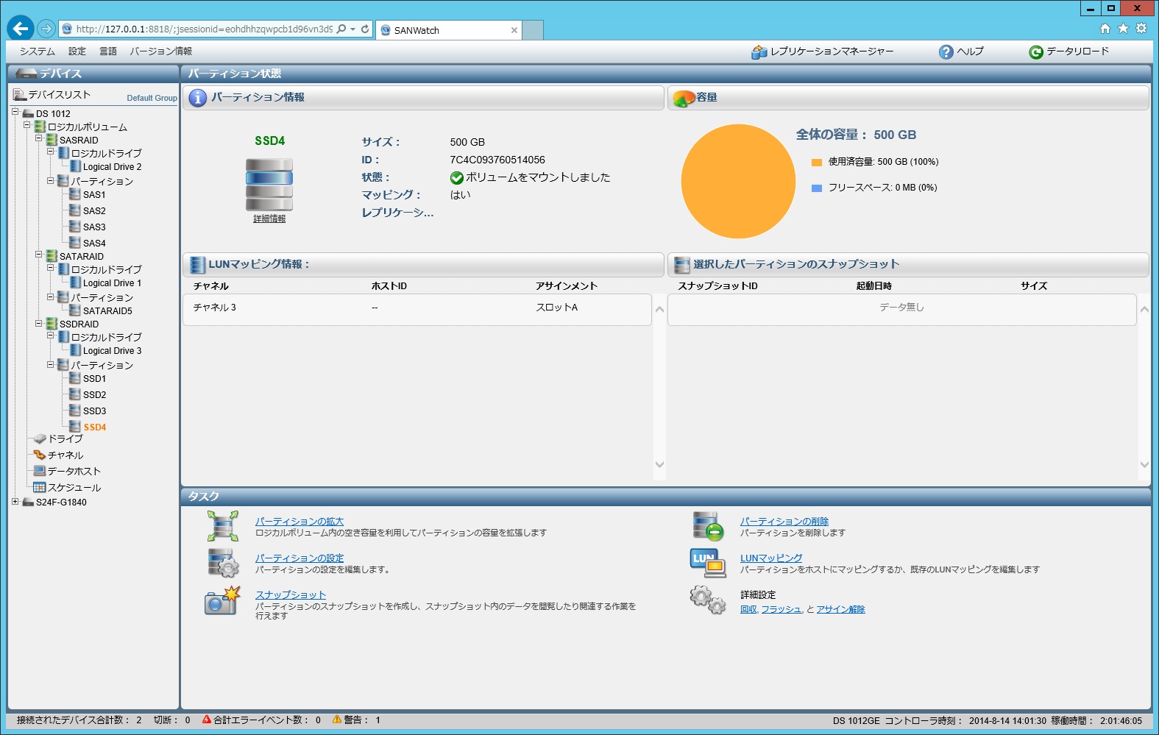Open the Replication Manager icon
The width and height of the screenshot is (1159, 735).
(x=759, y=52)
